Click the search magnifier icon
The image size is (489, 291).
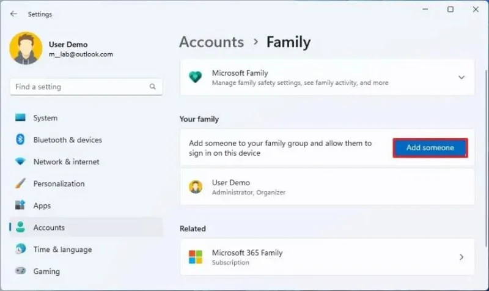[152, 86]
